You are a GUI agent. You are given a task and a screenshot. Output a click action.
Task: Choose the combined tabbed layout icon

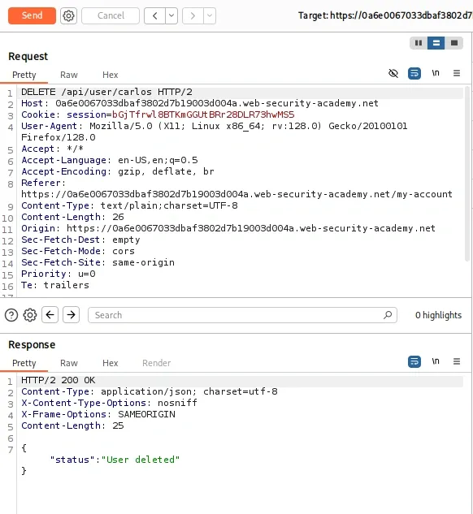point(454,43)
